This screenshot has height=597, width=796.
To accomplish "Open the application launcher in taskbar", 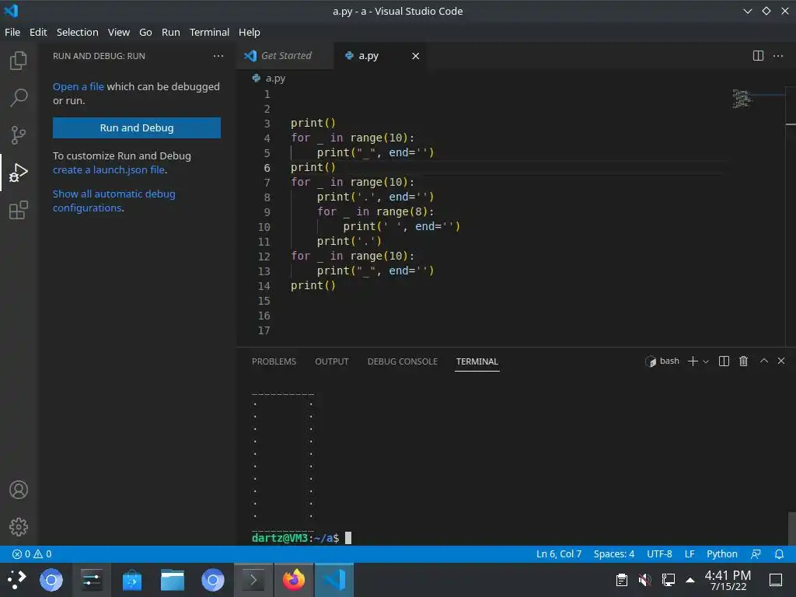I will click(x=16, y=580).
